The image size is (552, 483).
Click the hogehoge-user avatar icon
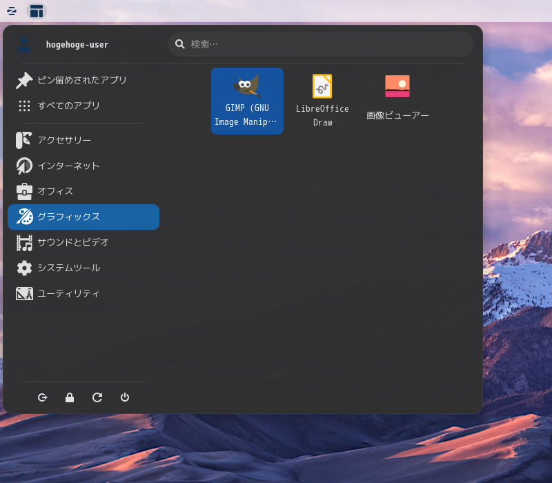pyautogui.click(x=24, y=45)
